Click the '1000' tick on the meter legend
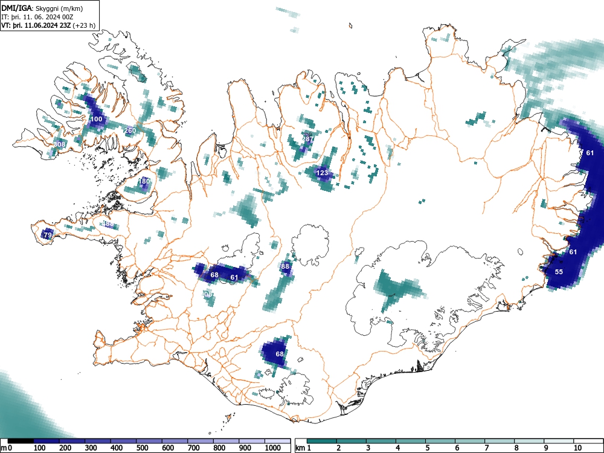The height and width of the screenshot is (453, 604). (273, 448)
